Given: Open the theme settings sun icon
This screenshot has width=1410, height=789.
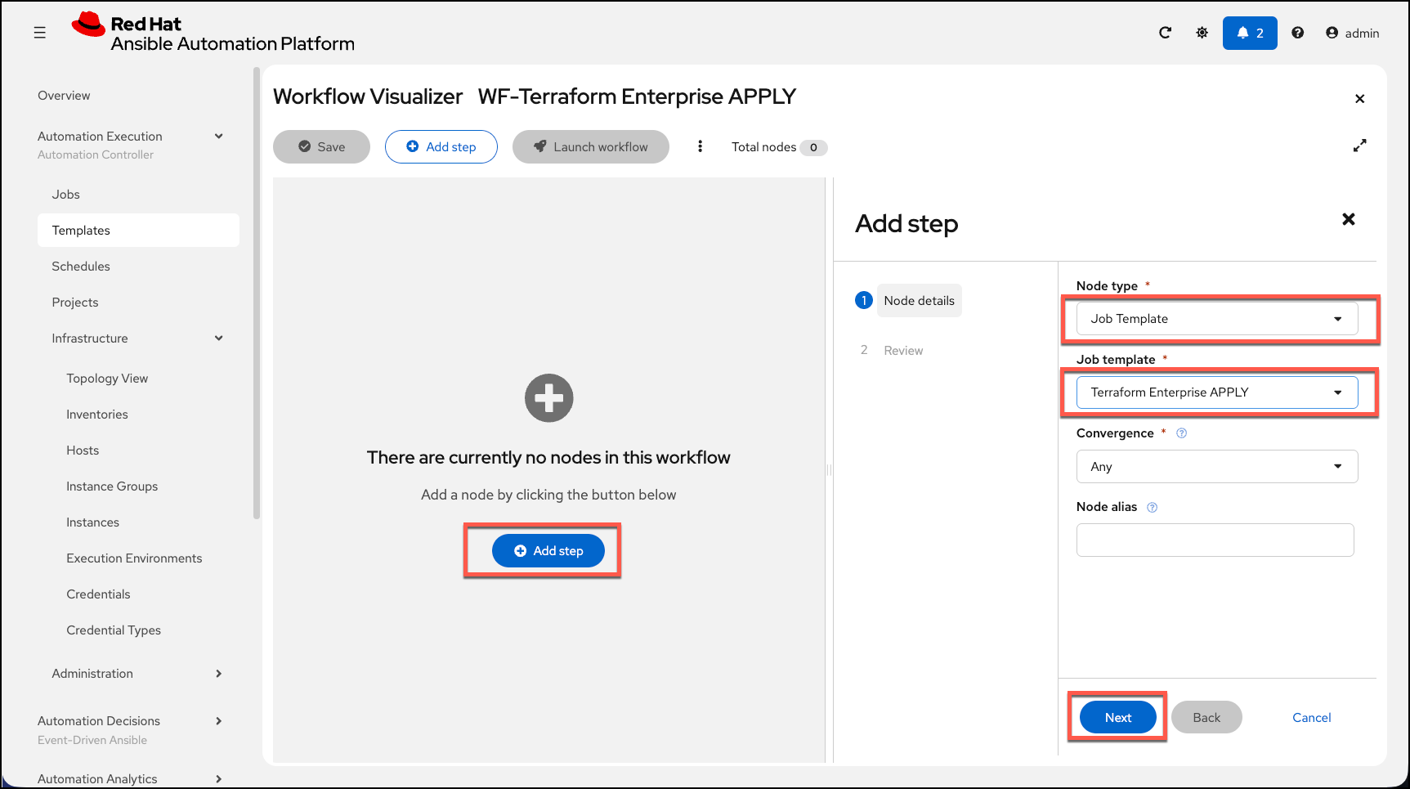Looking at the screenshot, I should pyautogui.click(x=1202, y=33).
